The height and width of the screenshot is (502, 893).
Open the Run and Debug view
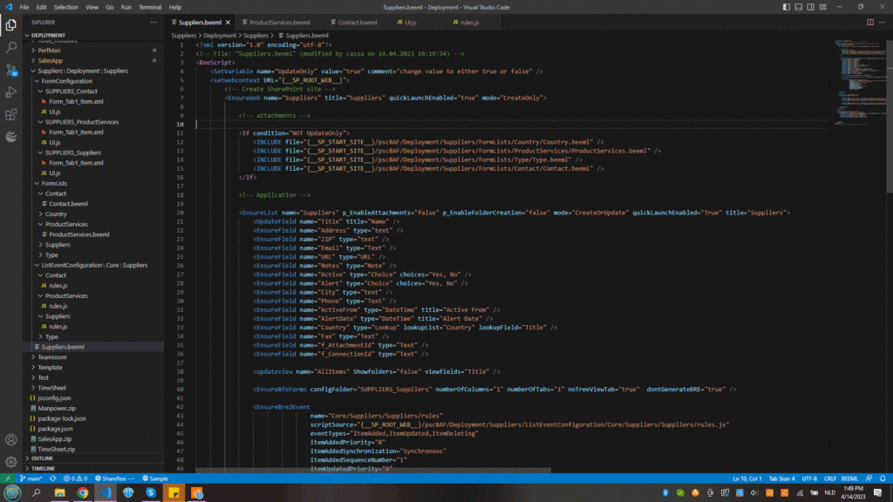click(x=10, y=92)
